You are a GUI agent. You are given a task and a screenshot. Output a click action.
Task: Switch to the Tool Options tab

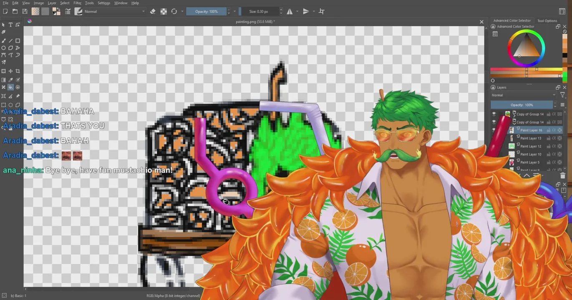click(547, 20)
